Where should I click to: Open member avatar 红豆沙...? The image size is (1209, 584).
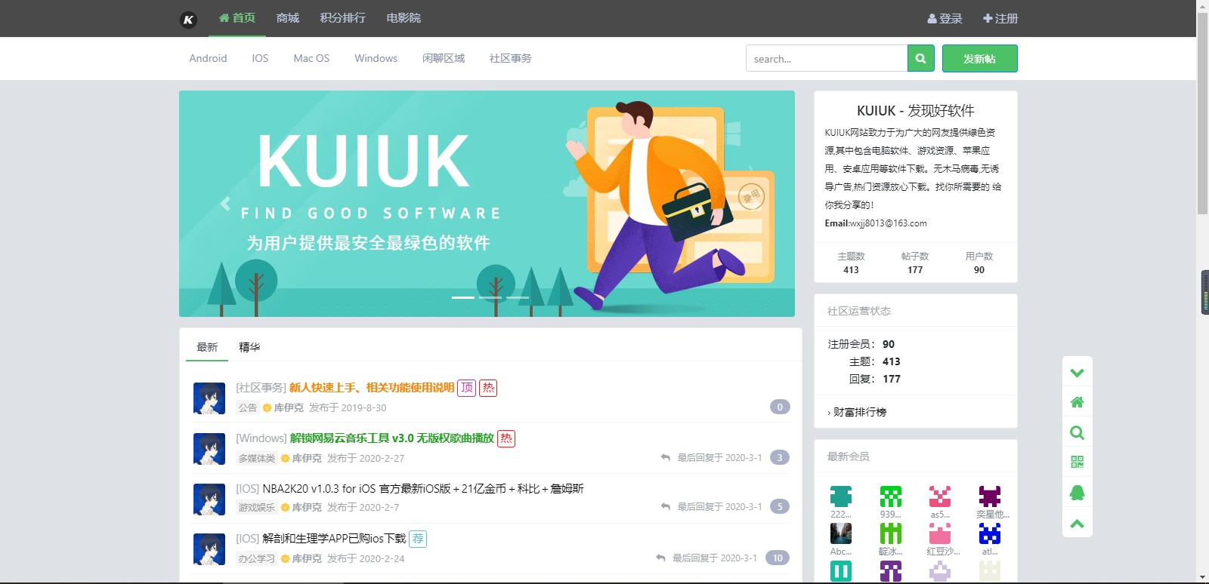click(x=940, y=533)
